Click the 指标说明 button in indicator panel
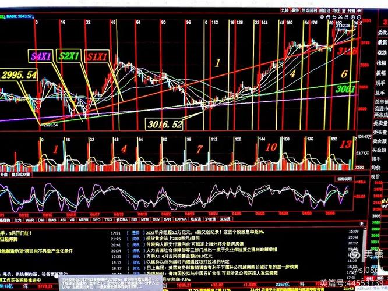The image size is (388, 291). click(x=344, y=179)
